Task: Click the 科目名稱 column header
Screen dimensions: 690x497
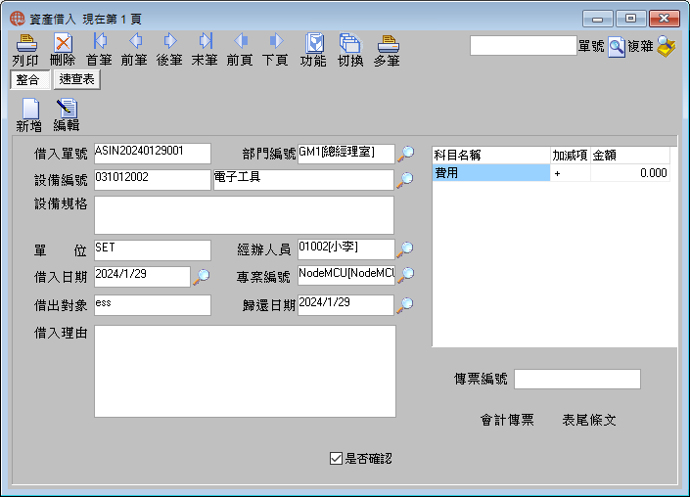Action: pos(491,156)
